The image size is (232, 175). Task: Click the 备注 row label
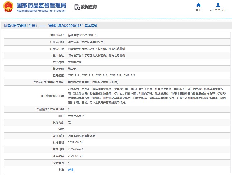coord(61,129)
